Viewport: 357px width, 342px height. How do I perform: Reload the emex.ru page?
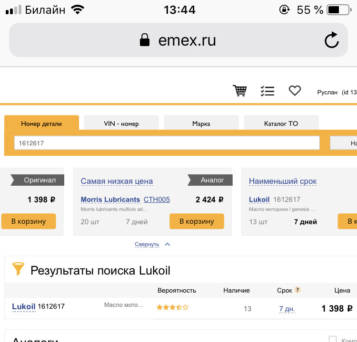[331, 40]
